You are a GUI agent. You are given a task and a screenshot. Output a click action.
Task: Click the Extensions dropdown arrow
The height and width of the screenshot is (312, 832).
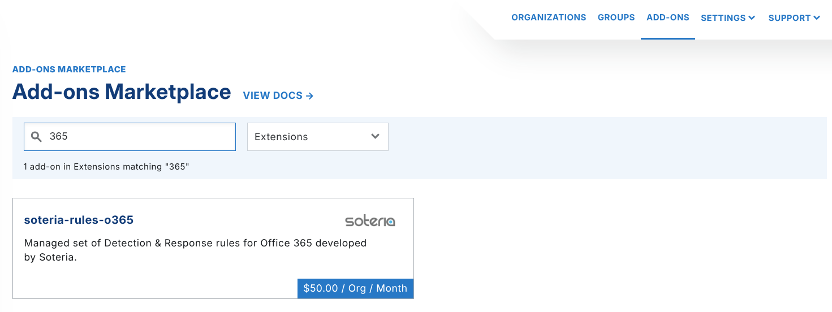pyautogui.click(x=375, y=137)
